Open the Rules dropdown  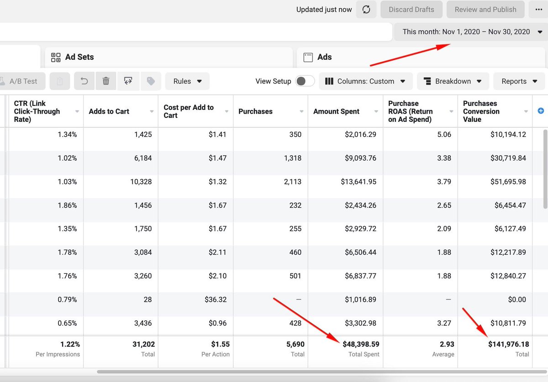187,81
